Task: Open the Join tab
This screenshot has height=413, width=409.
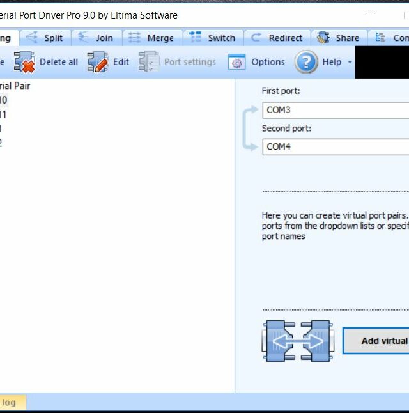Action: 96,38
